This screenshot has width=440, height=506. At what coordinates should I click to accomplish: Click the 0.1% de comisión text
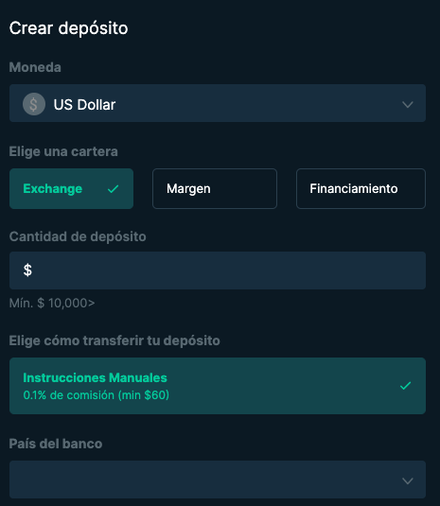pyautogui.click(x=97, y=395)
